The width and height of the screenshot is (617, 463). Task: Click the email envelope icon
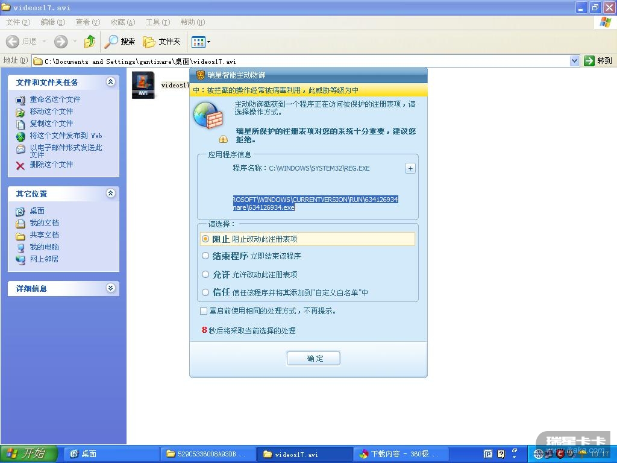pyautogui.click(x=20, y=150)
